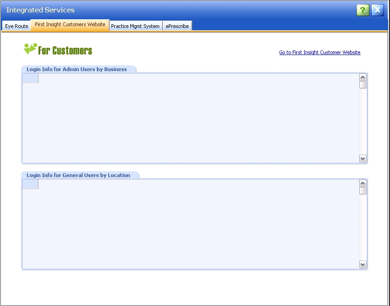Screen dimensions: 390x306
Task: Click the scrollbar thumb in the Admin Users grid
Action: 363,85
